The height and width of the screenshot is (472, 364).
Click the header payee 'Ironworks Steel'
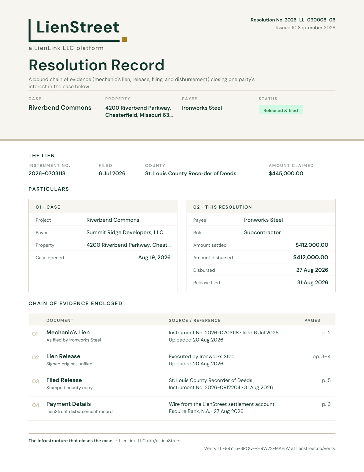coord(202,108)
